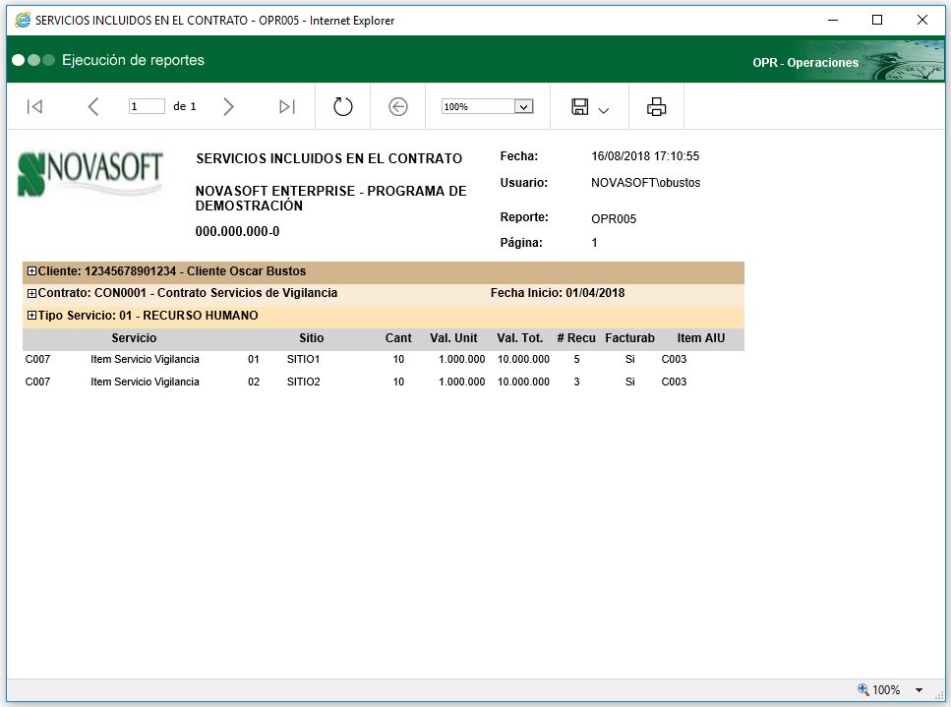The height and width of the screenshot is (707, 951).
Task: Click Item Servicio Vigilancia in SITIO1 row
Action: click(145, 360)
